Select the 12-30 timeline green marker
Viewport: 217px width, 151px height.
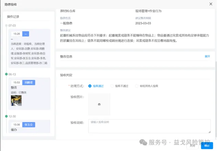pos(6,116)
